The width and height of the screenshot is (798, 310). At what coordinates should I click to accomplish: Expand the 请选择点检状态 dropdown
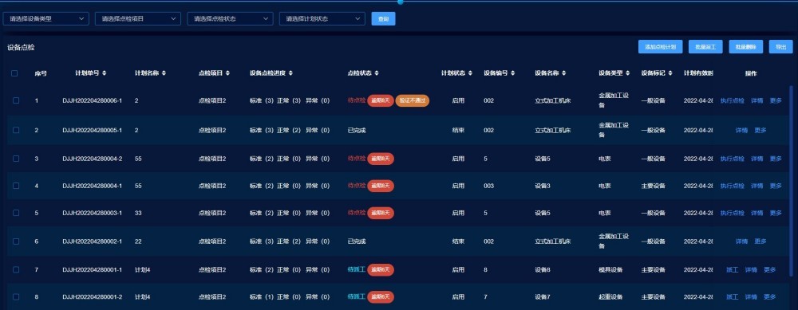[230, 19]
